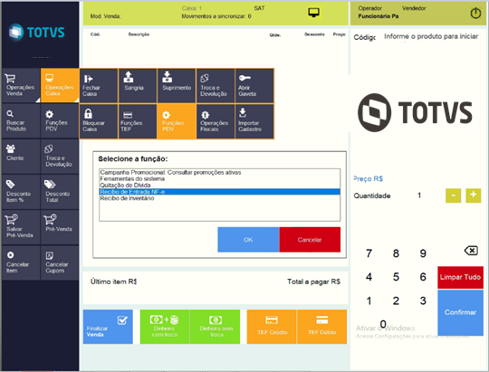Open Pré-Venda
The height and width of the screenshot is (372, 489).
point(60,227)
